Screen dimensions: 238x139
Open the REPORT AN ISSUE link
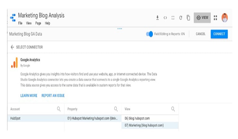point(53,95)
